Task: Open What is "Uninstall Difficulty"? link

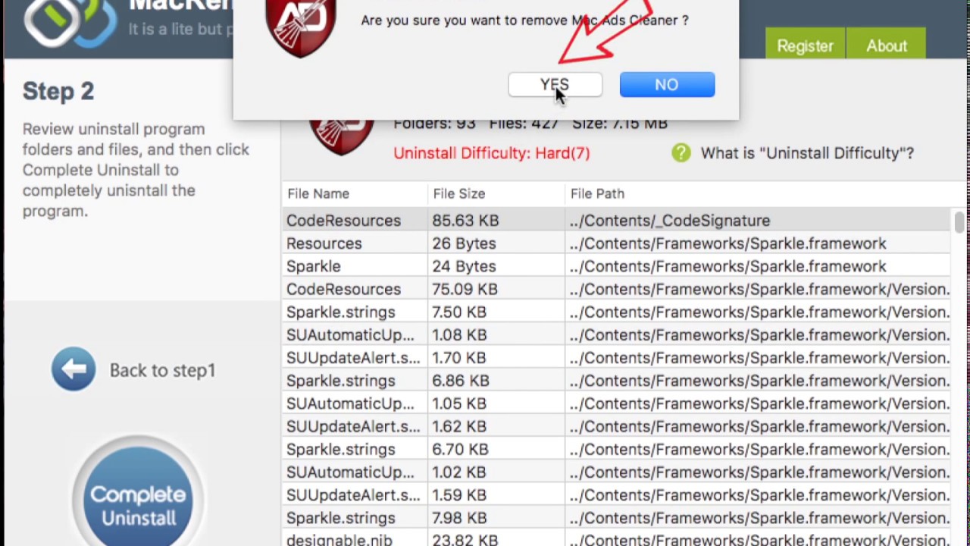Action: (807, 153)
